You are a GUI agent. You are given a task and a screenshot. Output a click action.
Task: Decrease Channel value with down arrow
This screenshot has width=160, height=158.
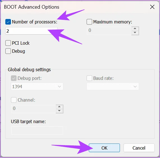pos(59,111)
